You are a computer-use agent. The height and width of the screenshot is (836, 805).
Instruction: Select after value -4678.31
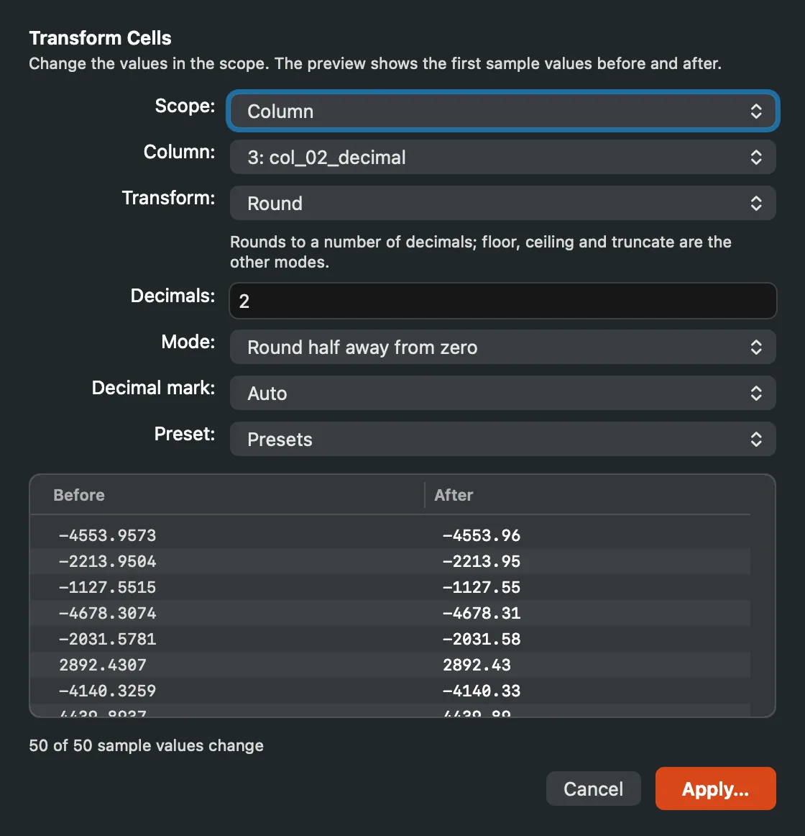(x=481, y=613)
